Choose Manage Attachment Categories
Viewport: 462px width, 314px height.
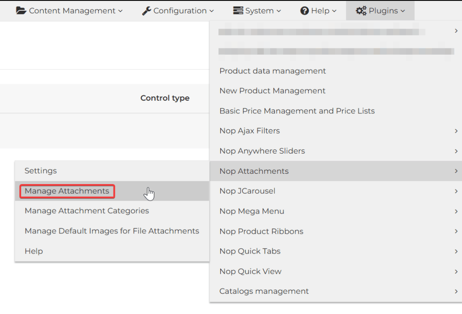[x=112, y=211]
